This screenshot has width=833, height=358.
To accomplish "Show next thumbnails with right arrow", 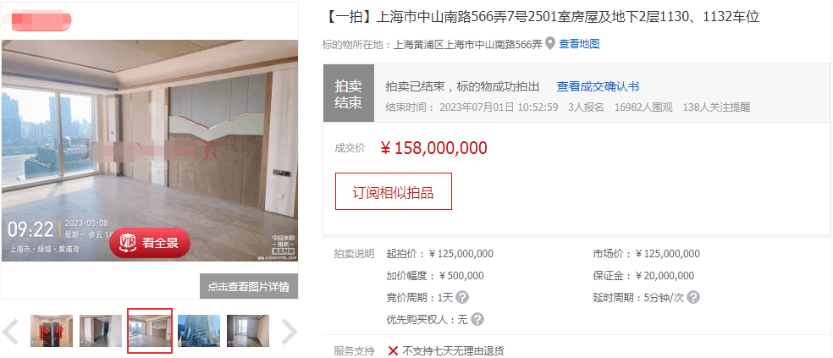I will [x=289, y=332].
